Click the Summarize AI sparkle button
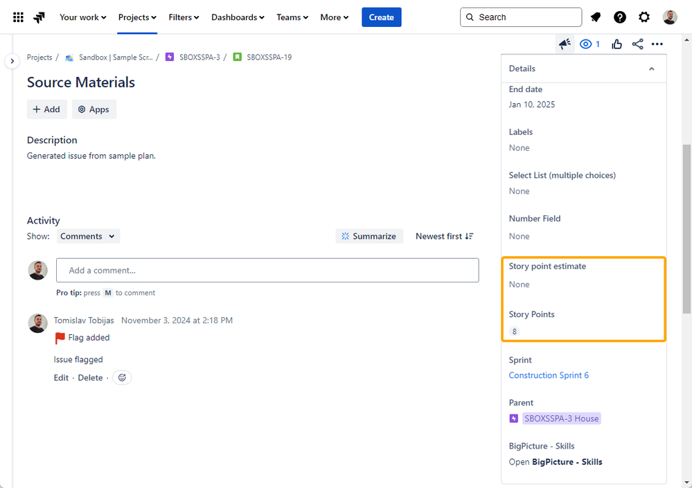Image resolution: width=692 pixels, height=488 pixels. click(369, 236)
